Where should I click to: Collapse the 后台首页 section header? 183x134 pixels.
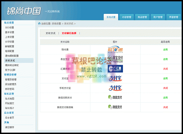9,113
